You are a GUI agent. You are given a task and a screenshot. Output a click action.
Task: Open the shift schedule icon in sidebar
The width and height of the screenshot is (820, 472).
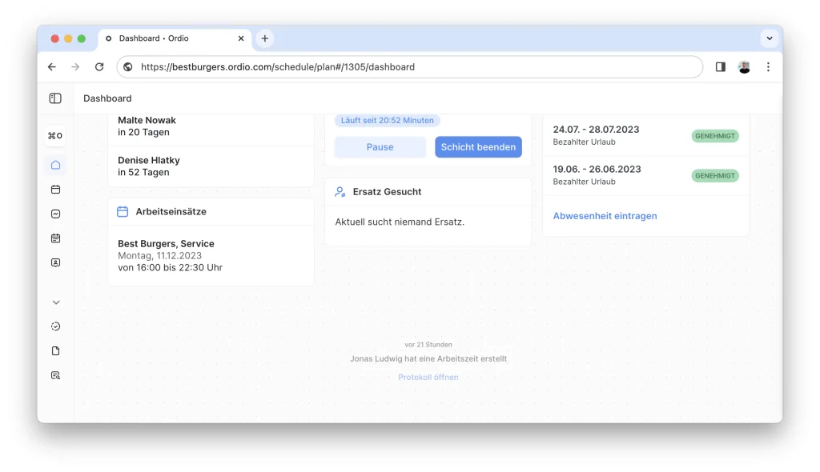[55, 238]
